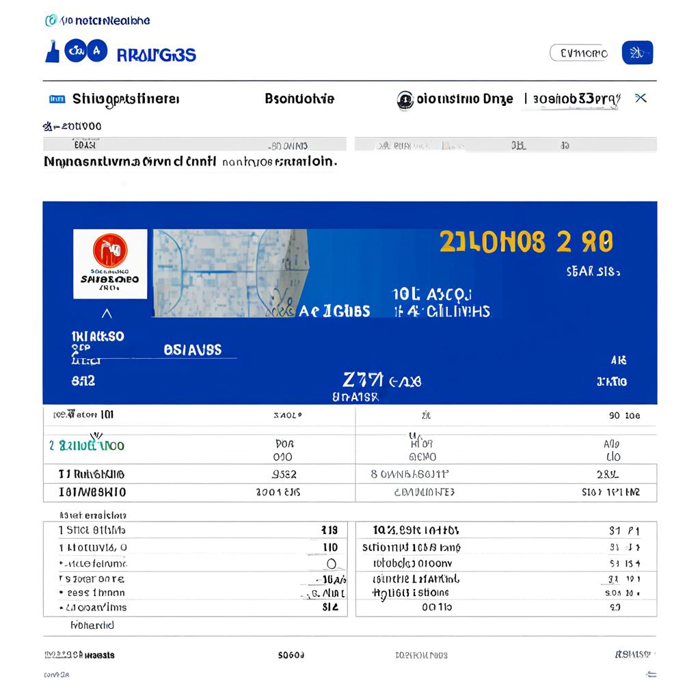
Task: Click the Fvohardid link below the table
Action: [x=92, y=625]
